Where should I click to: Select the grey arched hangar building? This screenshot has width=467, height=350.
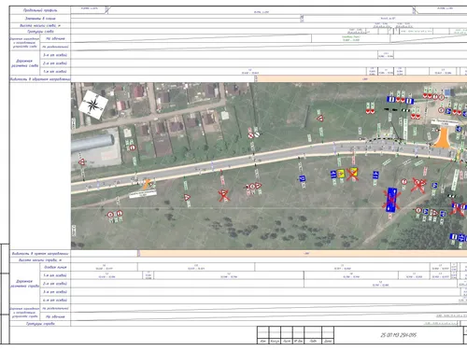pos(92,144)
